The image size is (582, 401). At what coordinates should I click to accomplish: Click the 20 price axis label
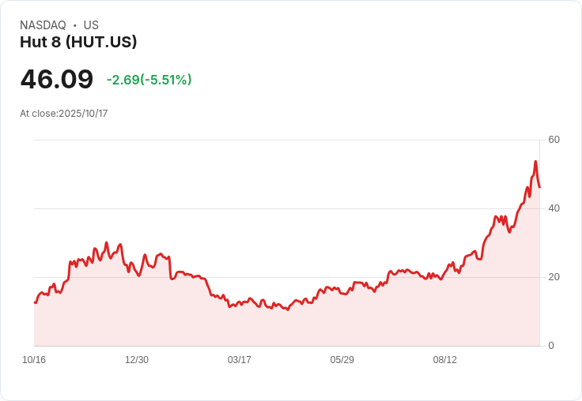tap(554, 277)
